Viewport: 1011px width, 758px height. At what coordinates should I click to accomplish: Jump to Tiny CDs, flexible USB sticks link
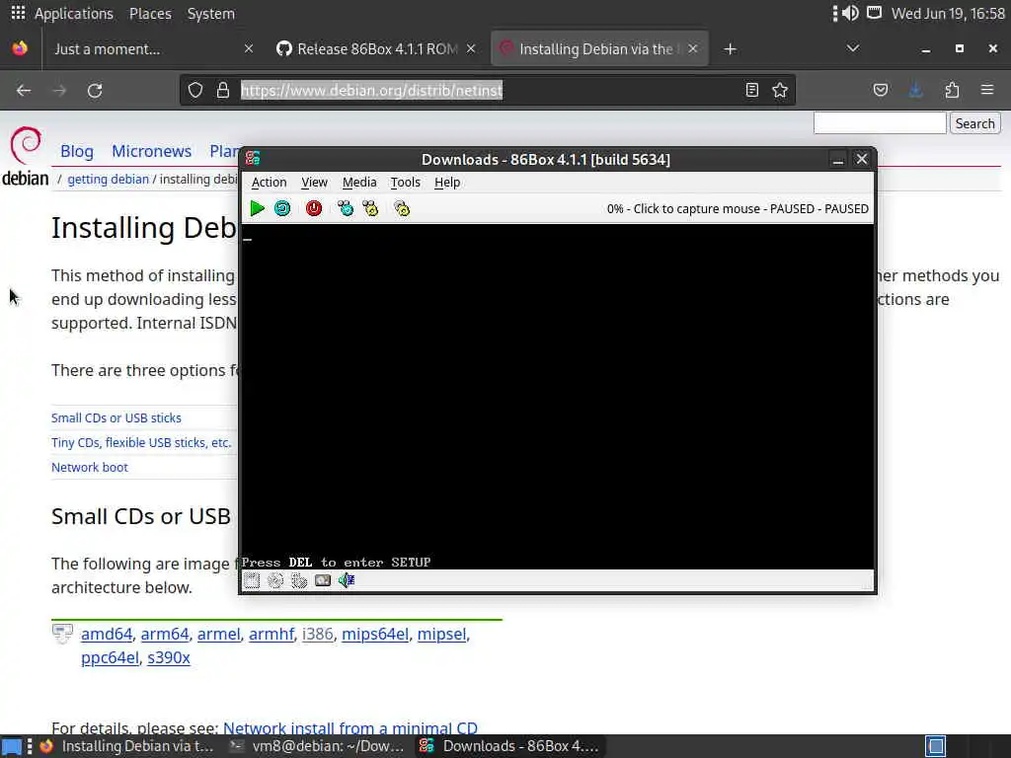coord(141,443)
